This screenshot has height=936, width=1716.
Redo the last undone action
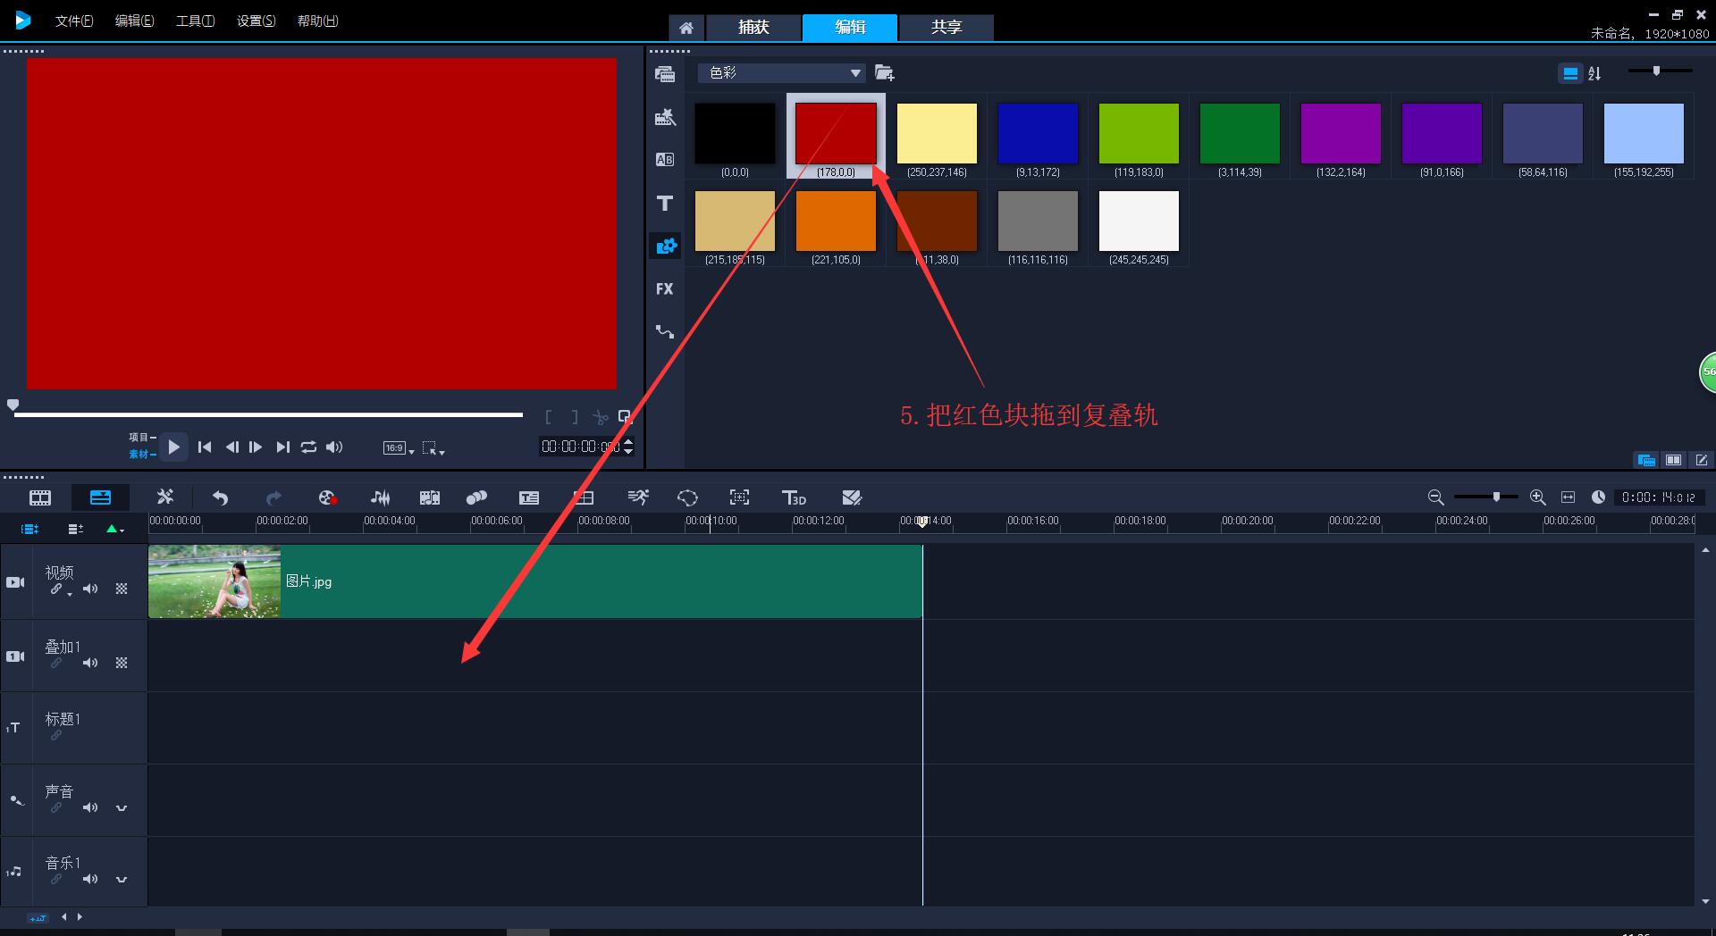point(274,497)
